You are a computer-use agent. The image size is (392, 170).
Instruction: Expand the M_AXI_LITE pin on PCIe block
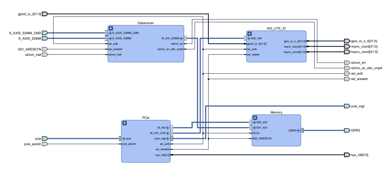click(168, 133)
